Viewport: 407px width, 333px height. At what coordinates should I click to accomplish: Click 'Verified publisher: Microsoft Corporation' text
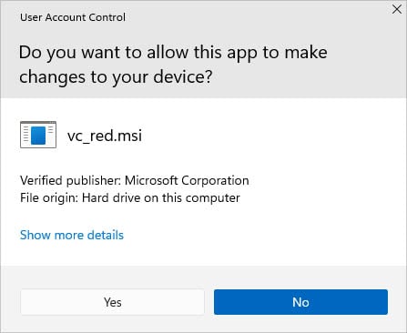point(135,180)
